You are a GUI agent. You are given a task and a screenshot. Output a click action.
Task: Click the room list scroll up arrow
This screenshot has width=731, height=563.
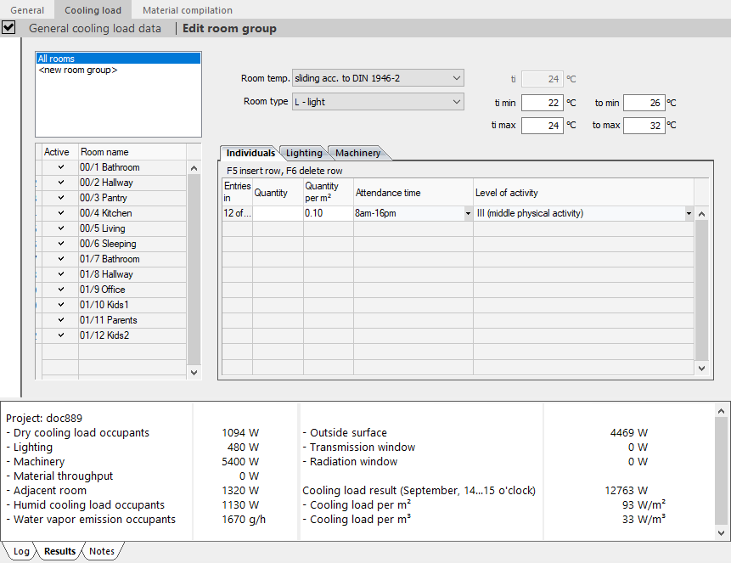[x=194, y=168]
